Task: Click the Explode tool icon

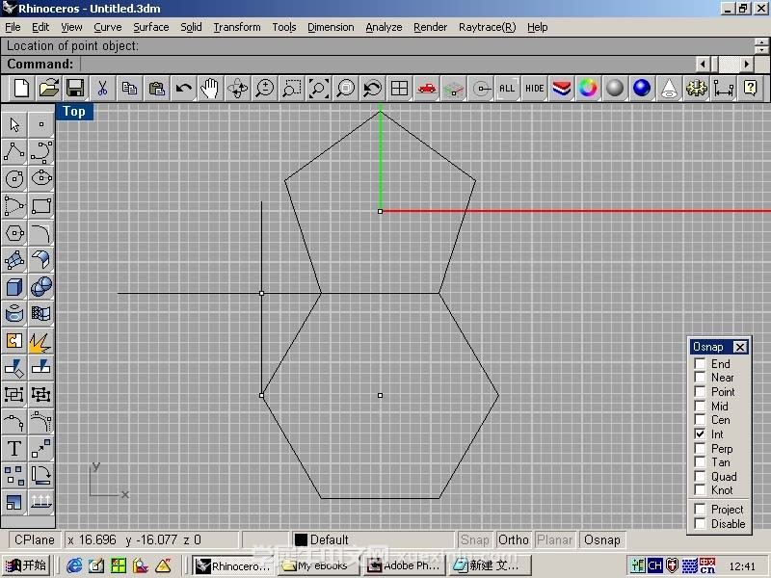Action: [x=41, y=341]
